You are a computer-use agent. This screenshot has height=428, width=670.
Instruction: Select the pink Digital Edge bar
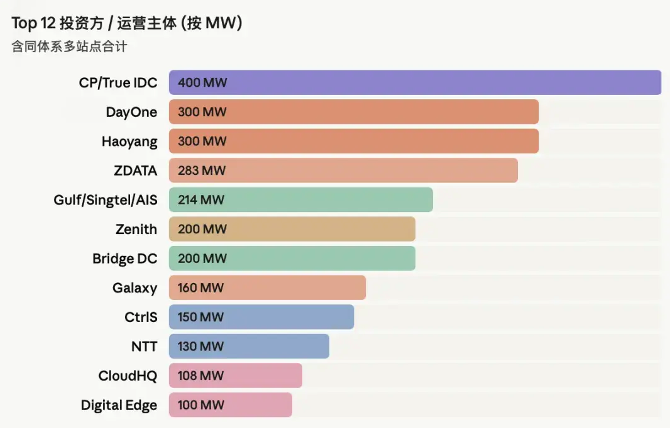click(x=230, y=405)
